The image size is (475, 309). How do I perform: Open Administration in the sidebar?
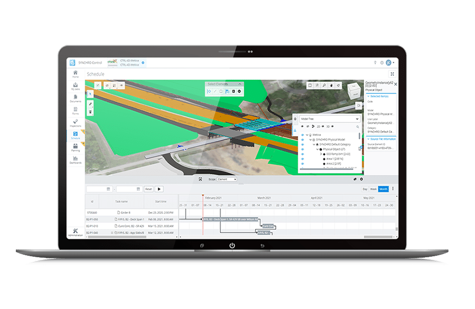pos(75,232)
